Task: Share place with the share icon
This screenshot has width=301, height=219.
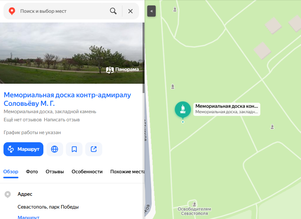Action: (94, 149)
